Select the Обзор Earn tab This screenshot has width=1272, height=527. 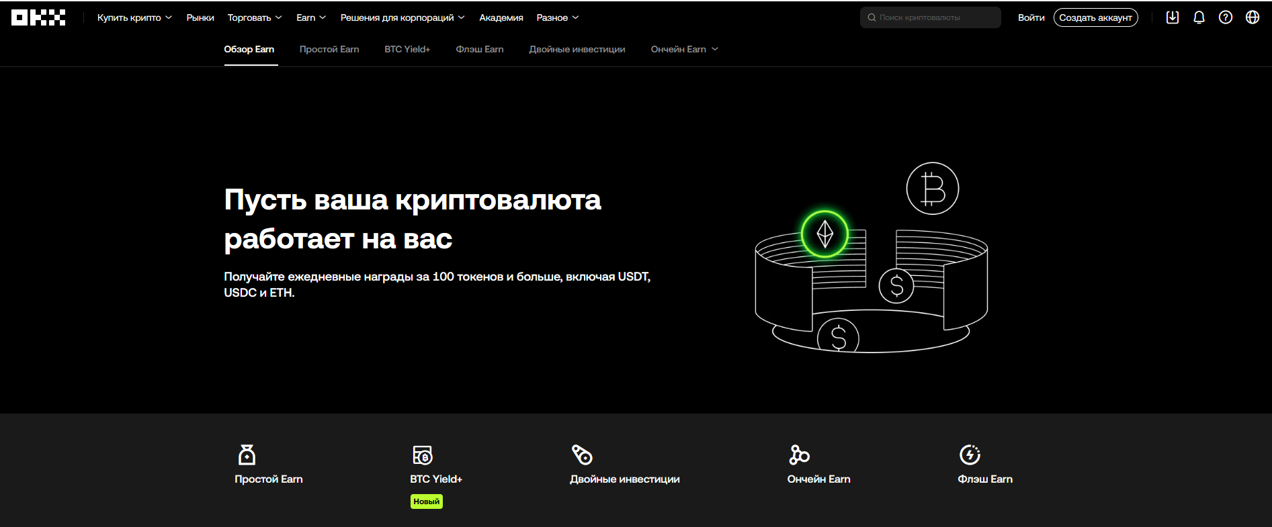[x=249, y=49]
